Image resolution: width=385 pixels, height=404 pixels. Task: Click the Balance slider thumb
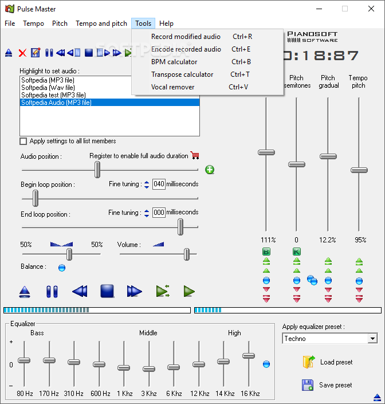[69, 254]
